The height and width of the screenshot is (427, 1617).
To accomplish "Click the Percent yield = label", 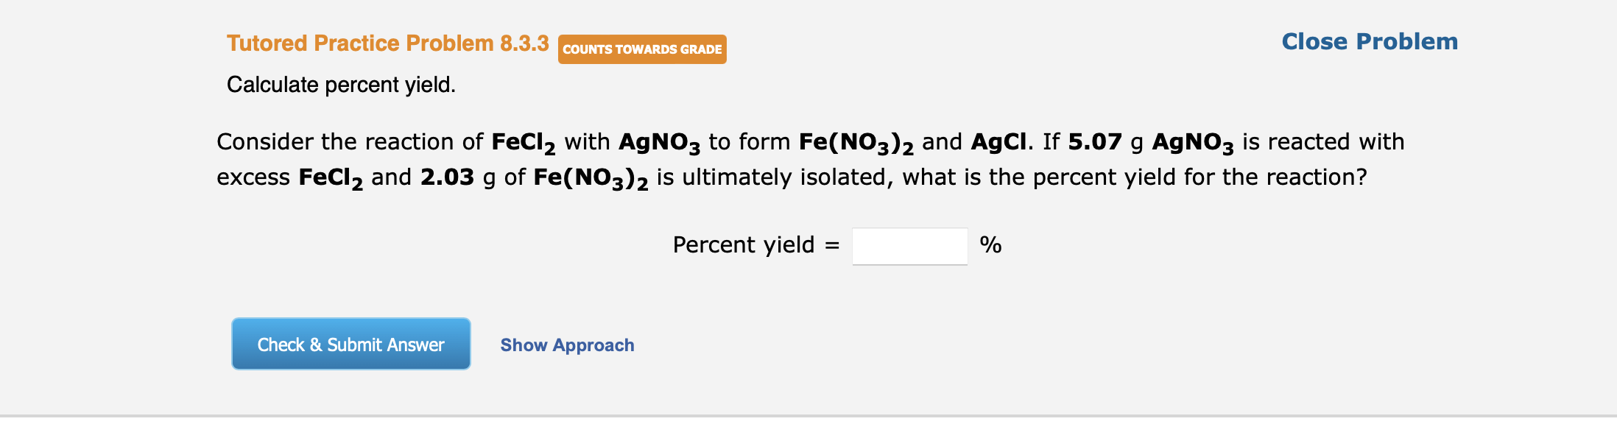I will pyautogui.click(x=753, y=244).
